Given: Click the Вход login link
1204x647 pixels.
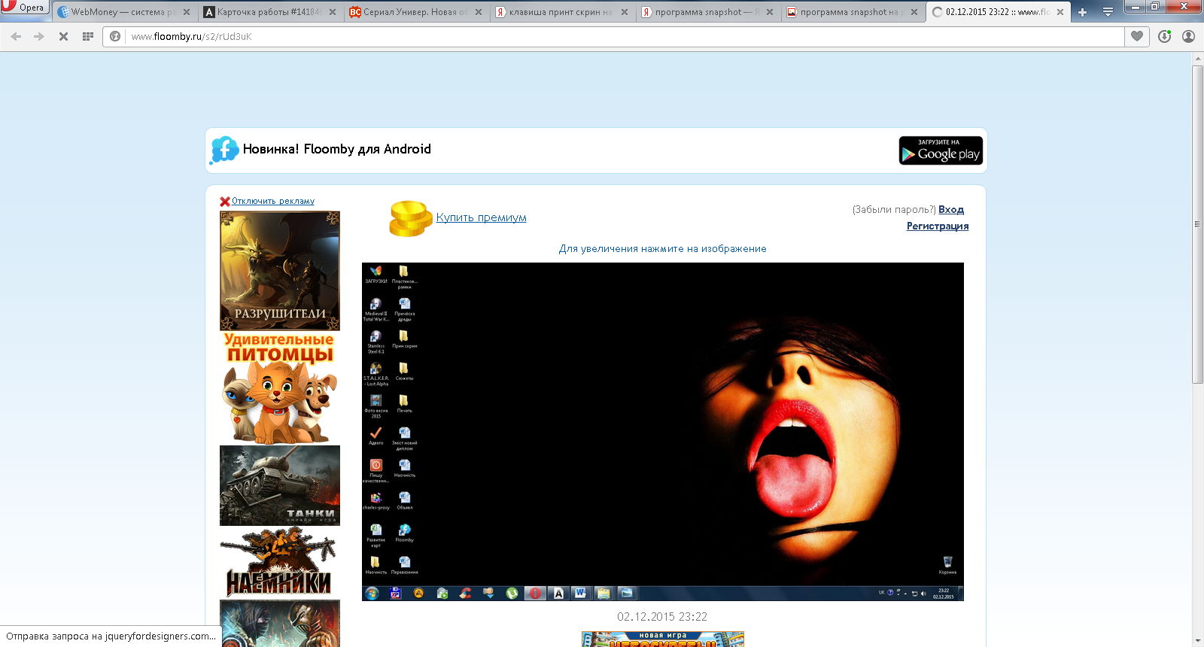Looking at the screenshot, I should click(950, 210).
